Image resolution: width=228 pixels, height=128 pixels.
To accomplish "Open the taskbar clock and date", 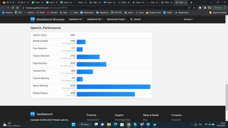I will pos(221,125).
